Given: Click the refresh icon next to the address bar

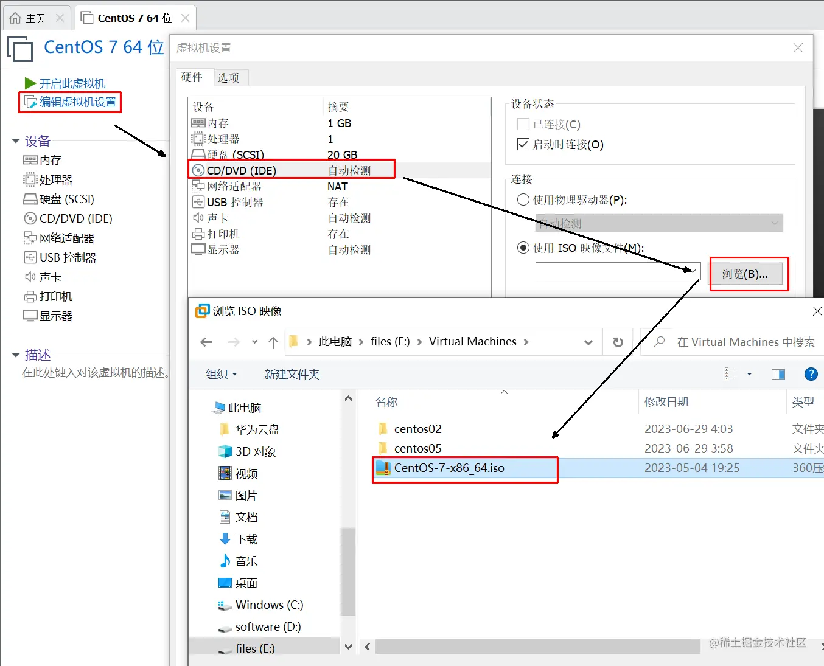Looking at the screenshot, I should (618, 342).
